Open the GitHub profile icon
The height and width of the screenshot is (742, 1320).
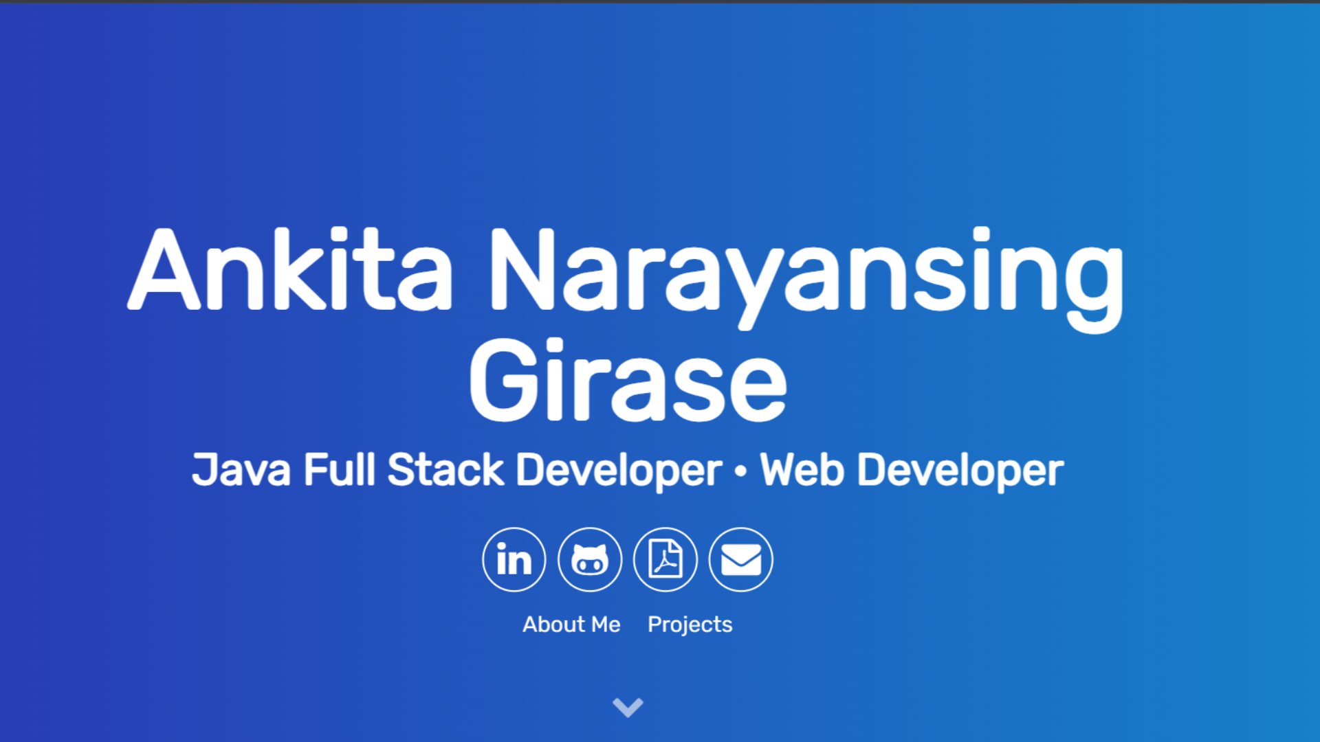(x=589, y=559)
